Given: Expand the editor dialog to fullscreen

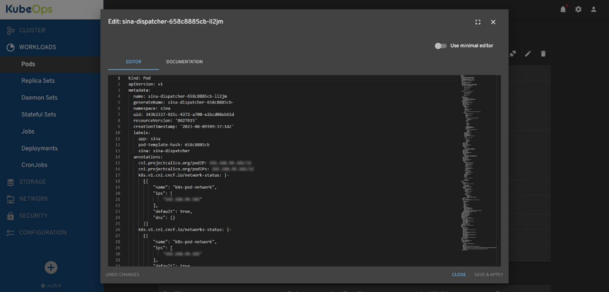Looking at the screenshot, I should click(x=478, y=22).
